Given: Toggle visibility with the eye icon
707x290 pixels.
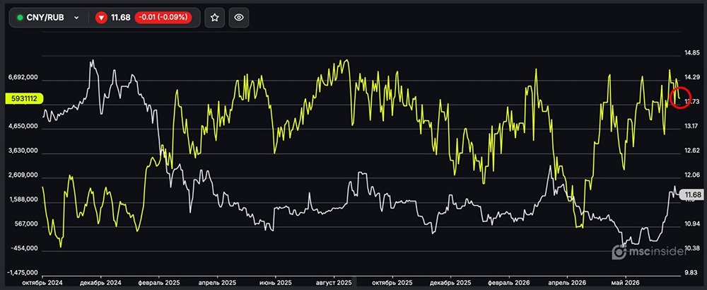Looking at the screenshot, I should click(x=239, y=18).
